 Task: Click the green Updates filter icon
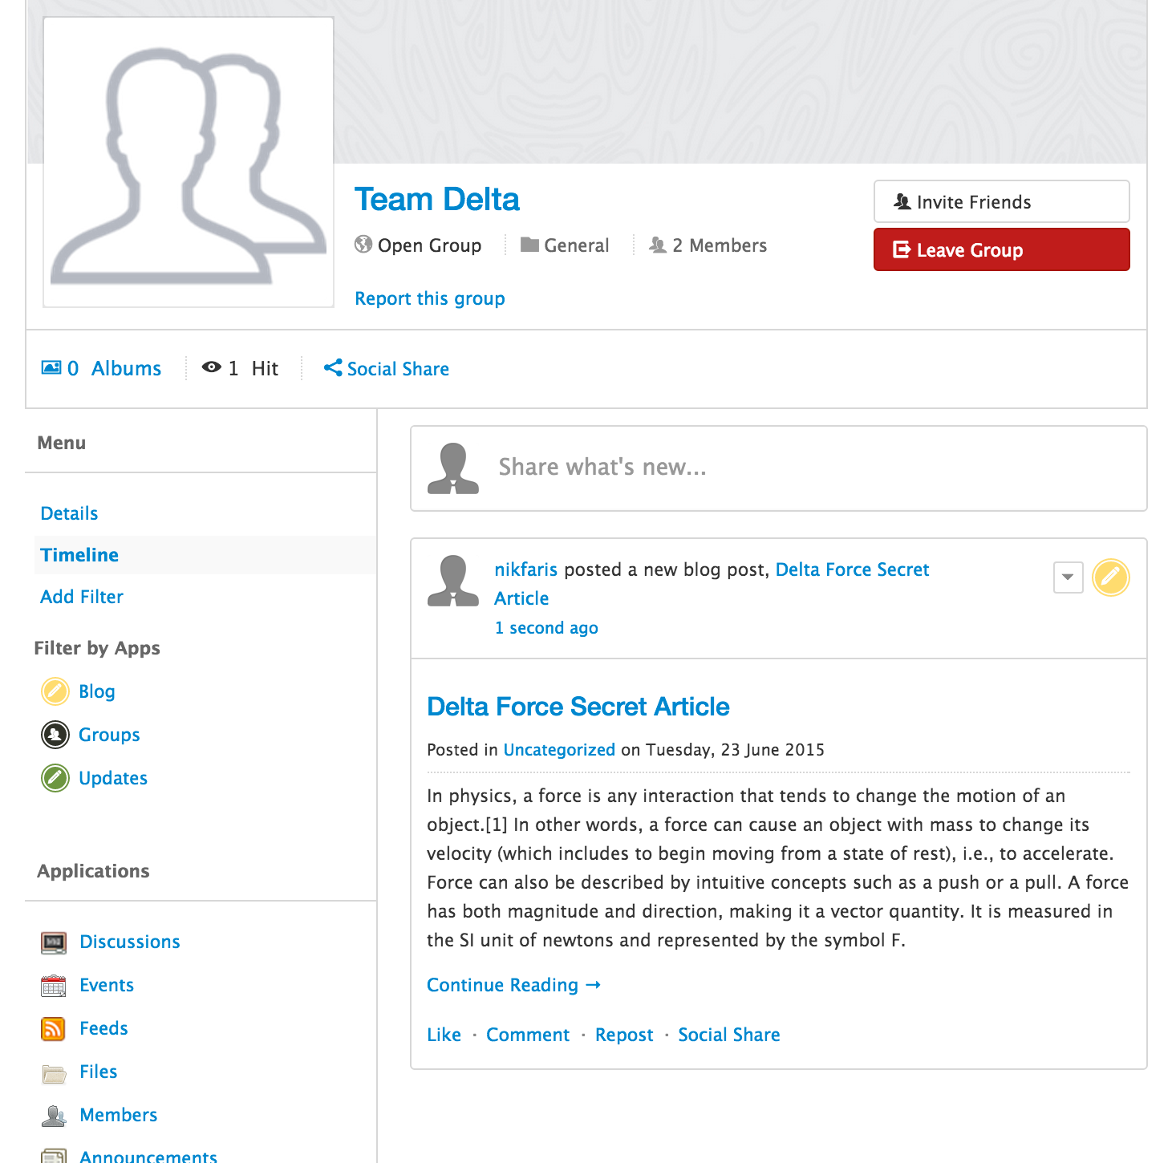55,778
